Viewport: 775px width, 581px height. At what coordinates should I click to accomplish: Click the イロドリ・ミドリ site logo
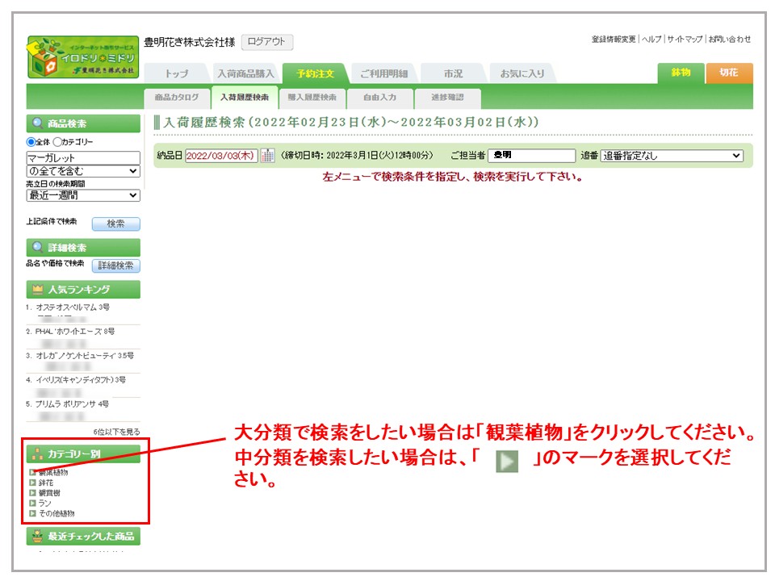point(82,56)
